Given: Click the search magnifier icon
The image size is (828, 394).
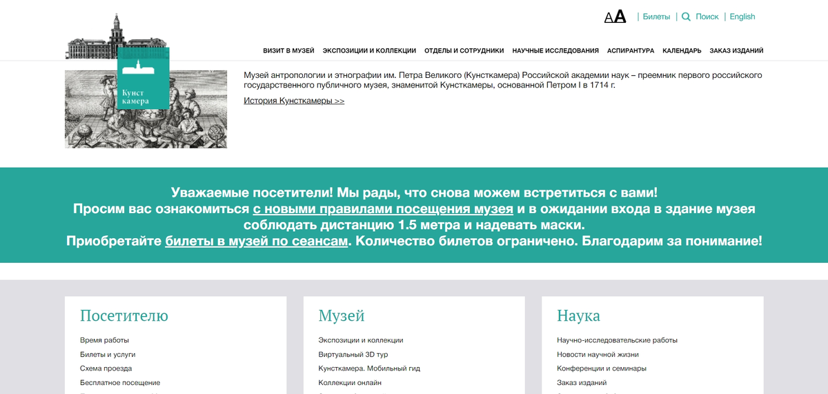Looking at the screenshot, I should pyautogui.click(x=686, y=17).
